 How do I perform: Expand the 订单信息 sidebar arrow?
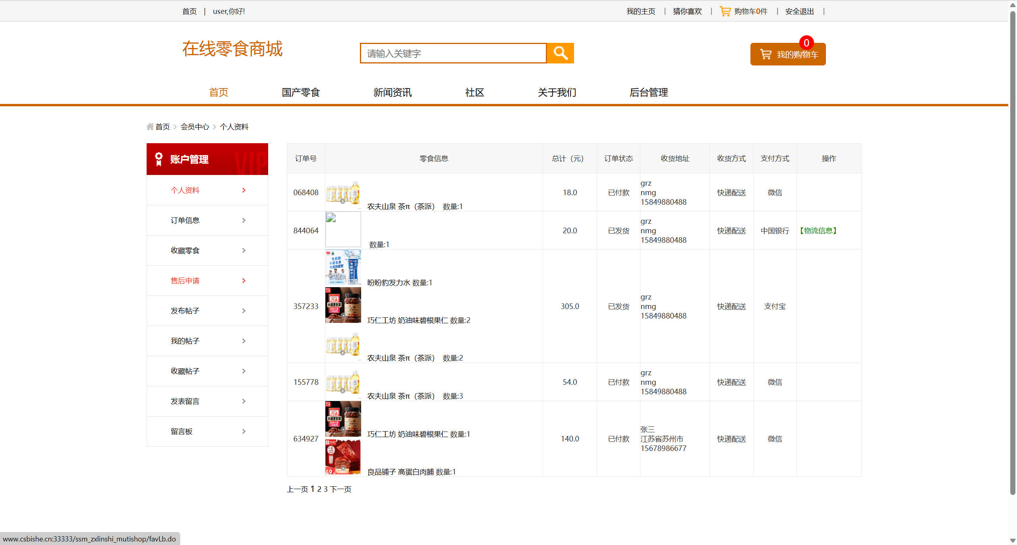tap(244, 220)
